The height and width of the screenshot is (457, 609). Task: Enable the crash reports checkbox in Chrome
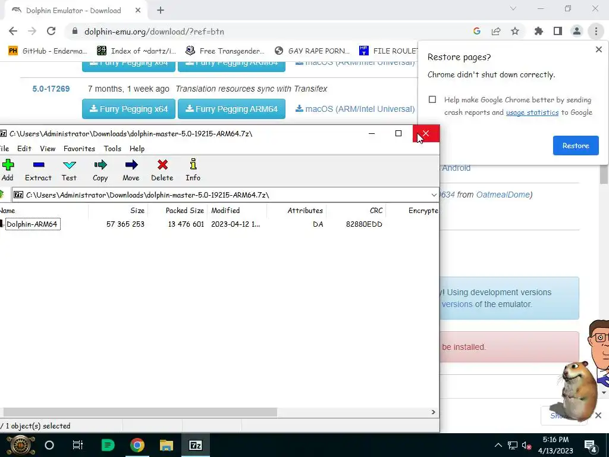[x=432, y=99]
